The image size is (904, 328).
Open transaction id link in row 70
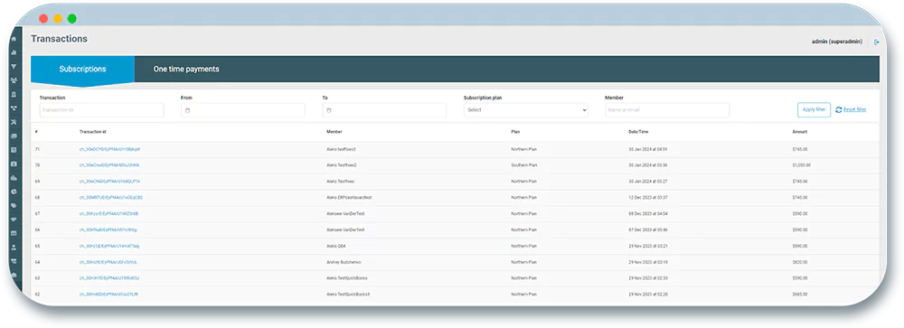[109, 165]
